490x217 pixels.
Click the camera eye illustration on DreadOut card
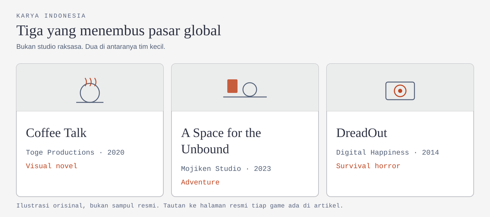click(400, 91)
